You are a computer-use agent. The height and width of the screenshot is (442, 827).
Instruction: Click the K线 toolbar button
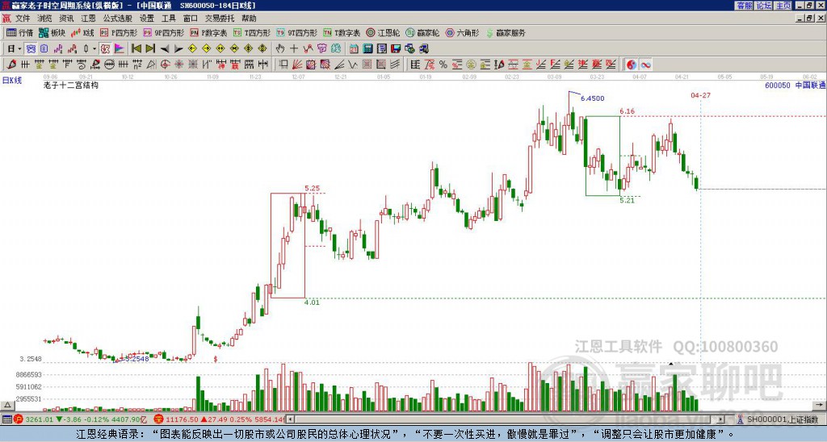click(x=82, y=32)
